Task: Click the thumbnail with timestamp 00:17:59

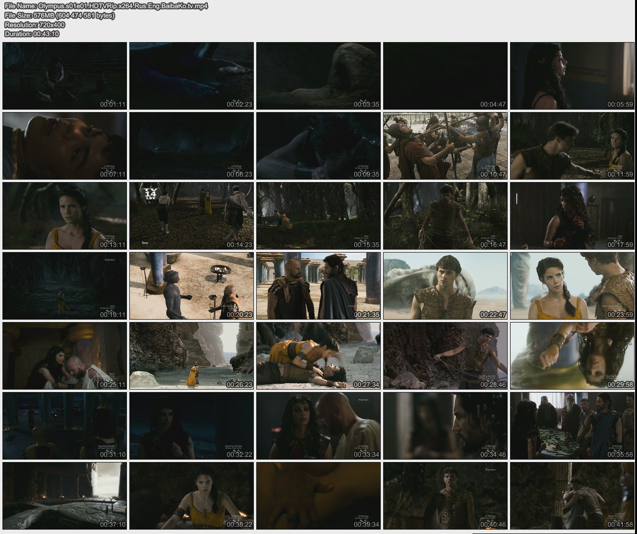Action: [x=572, y=216]
